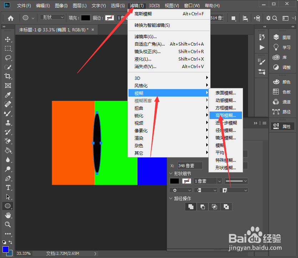Open the 模糊 filter submenu

169,93
